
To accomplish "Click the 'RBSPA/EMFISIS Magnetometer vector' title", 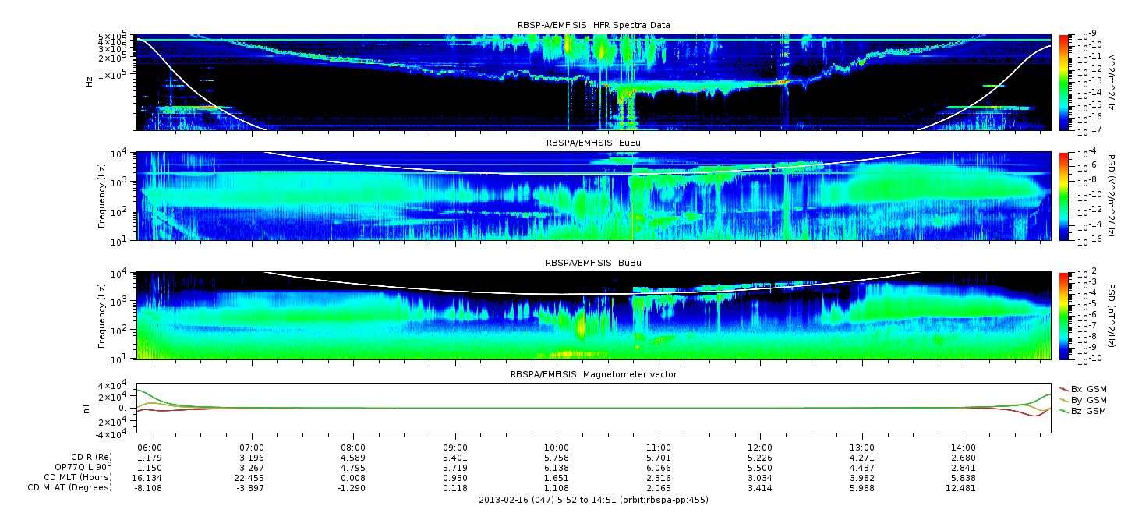I will click(x=593, y=374).
